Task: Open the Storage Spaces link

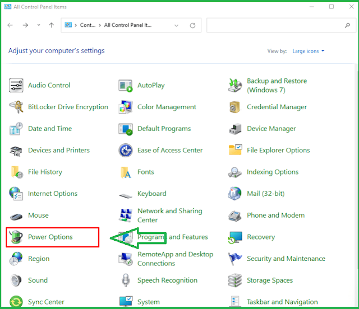Action: point(270,280)
